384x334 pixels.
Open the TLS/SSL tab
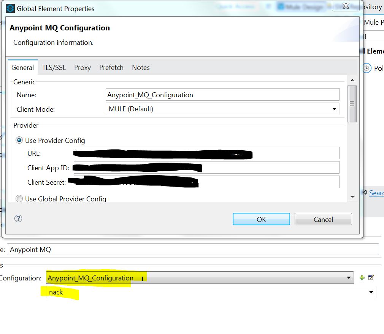[x=54, y=68]
